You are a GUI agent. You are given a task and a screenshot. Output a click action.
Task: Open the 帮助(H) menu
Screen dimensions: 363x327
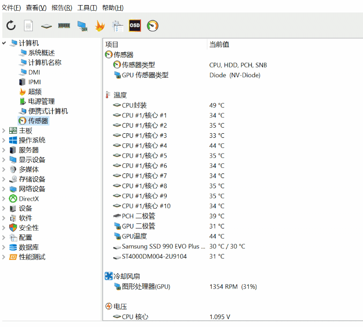coord(113,8)
